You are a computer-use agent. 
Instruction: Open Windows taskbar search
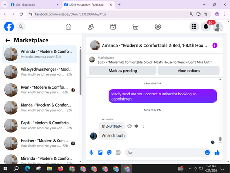point(16,169)
